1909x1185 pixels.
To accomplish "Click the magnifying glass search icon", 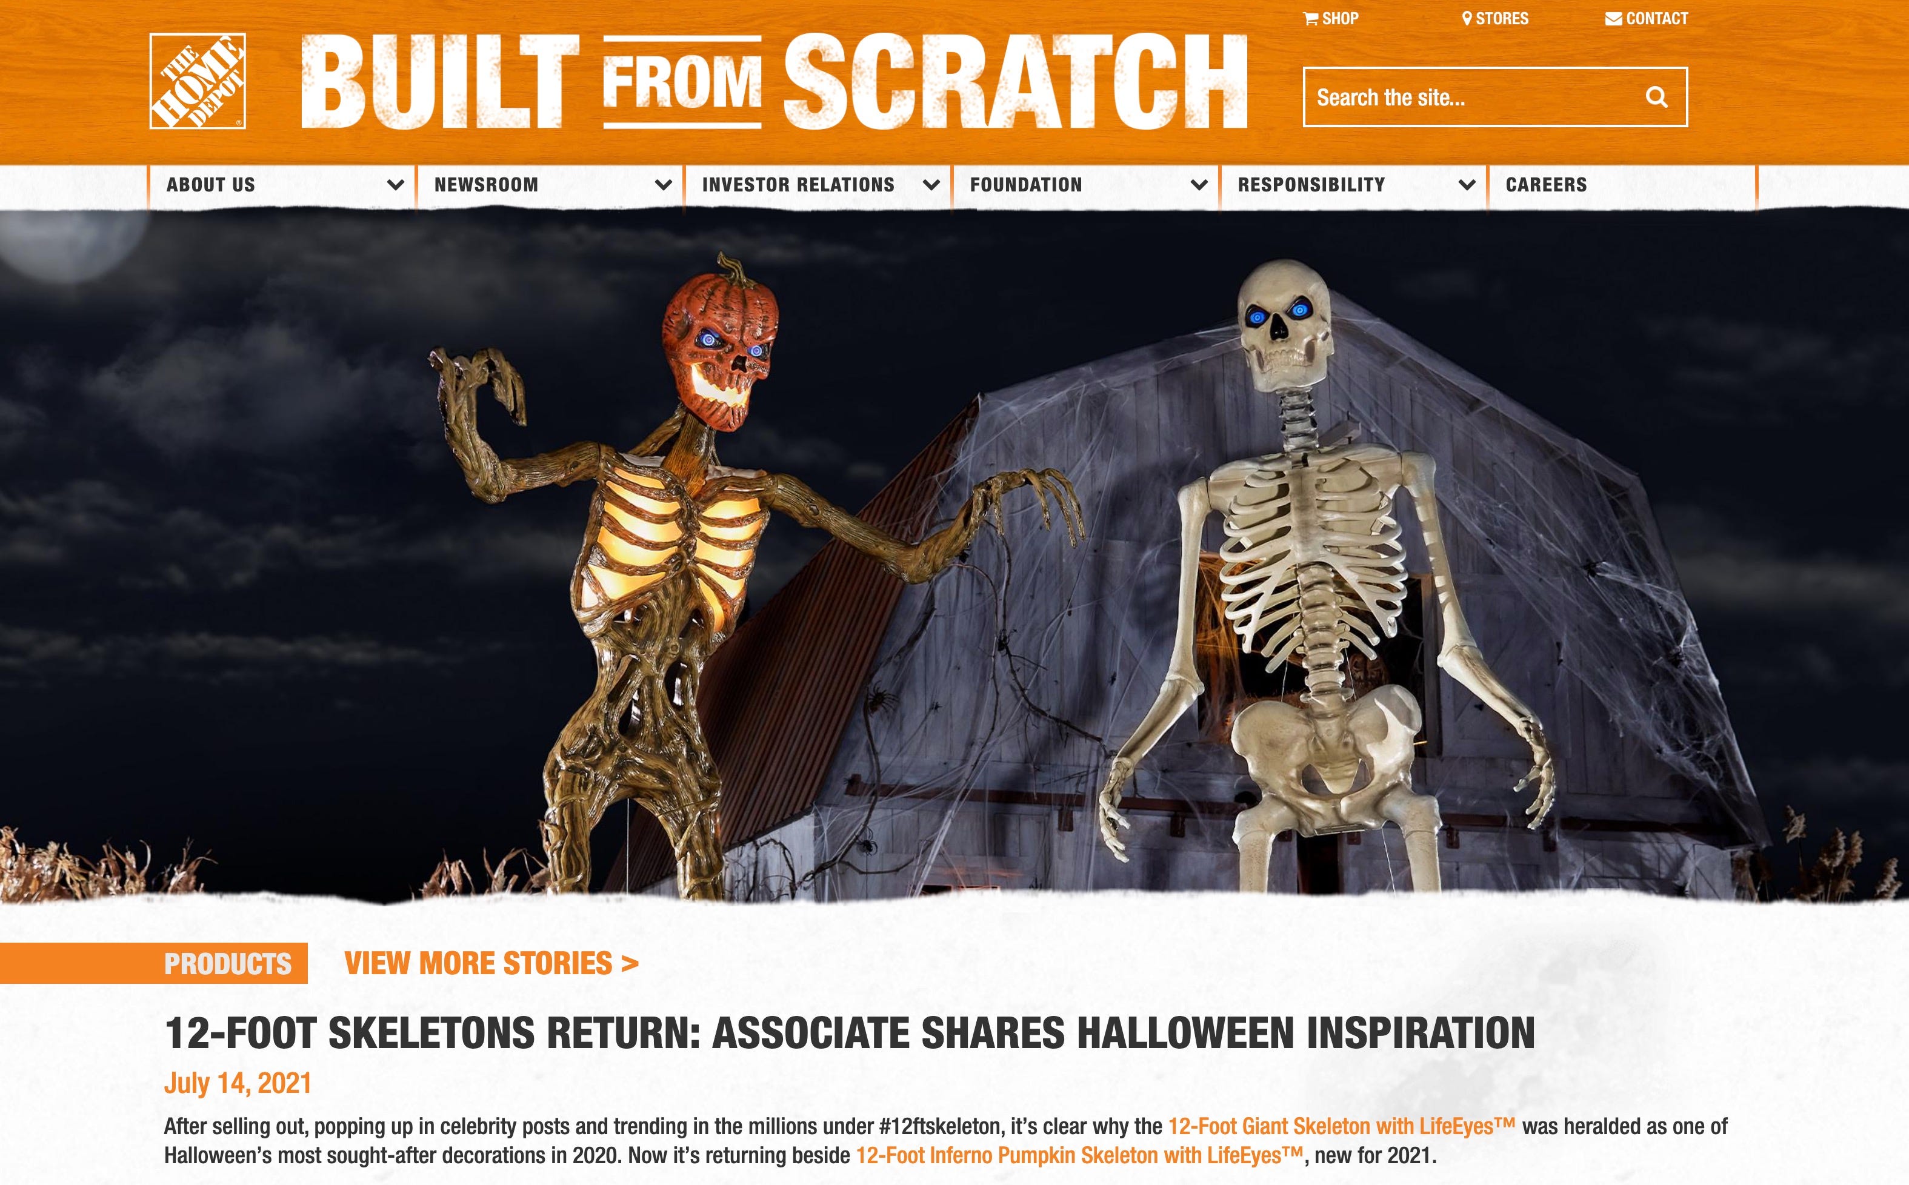I will click(1656, 97).
